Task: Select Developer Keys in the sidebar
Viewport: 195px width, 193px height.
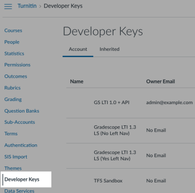Action: click(x=22, y=179)
